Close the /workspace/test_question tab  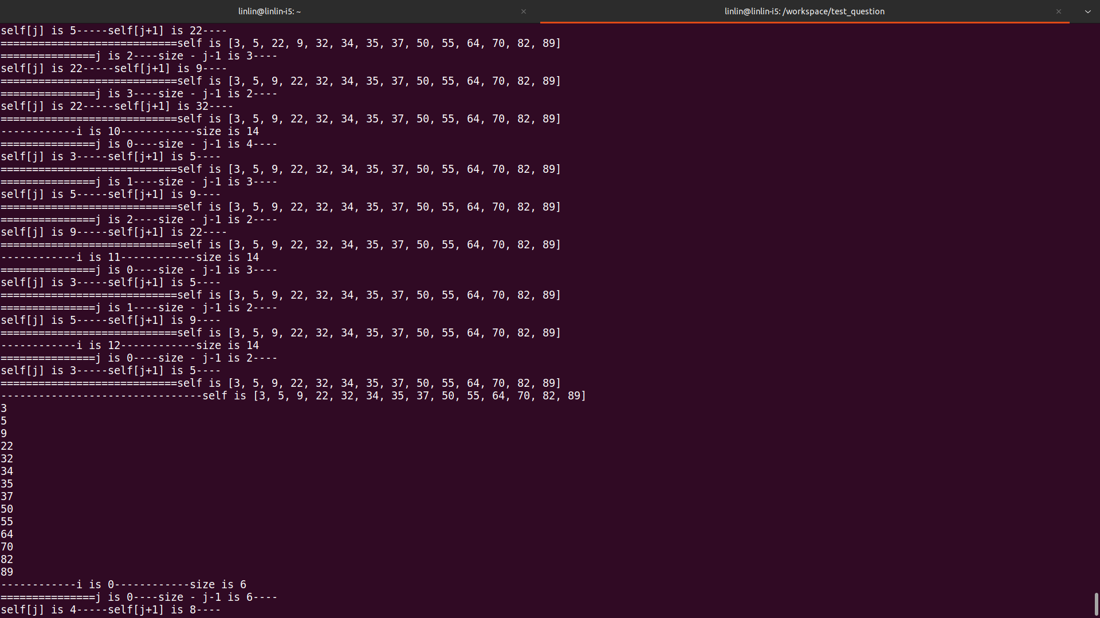[x=1058, y=11]
